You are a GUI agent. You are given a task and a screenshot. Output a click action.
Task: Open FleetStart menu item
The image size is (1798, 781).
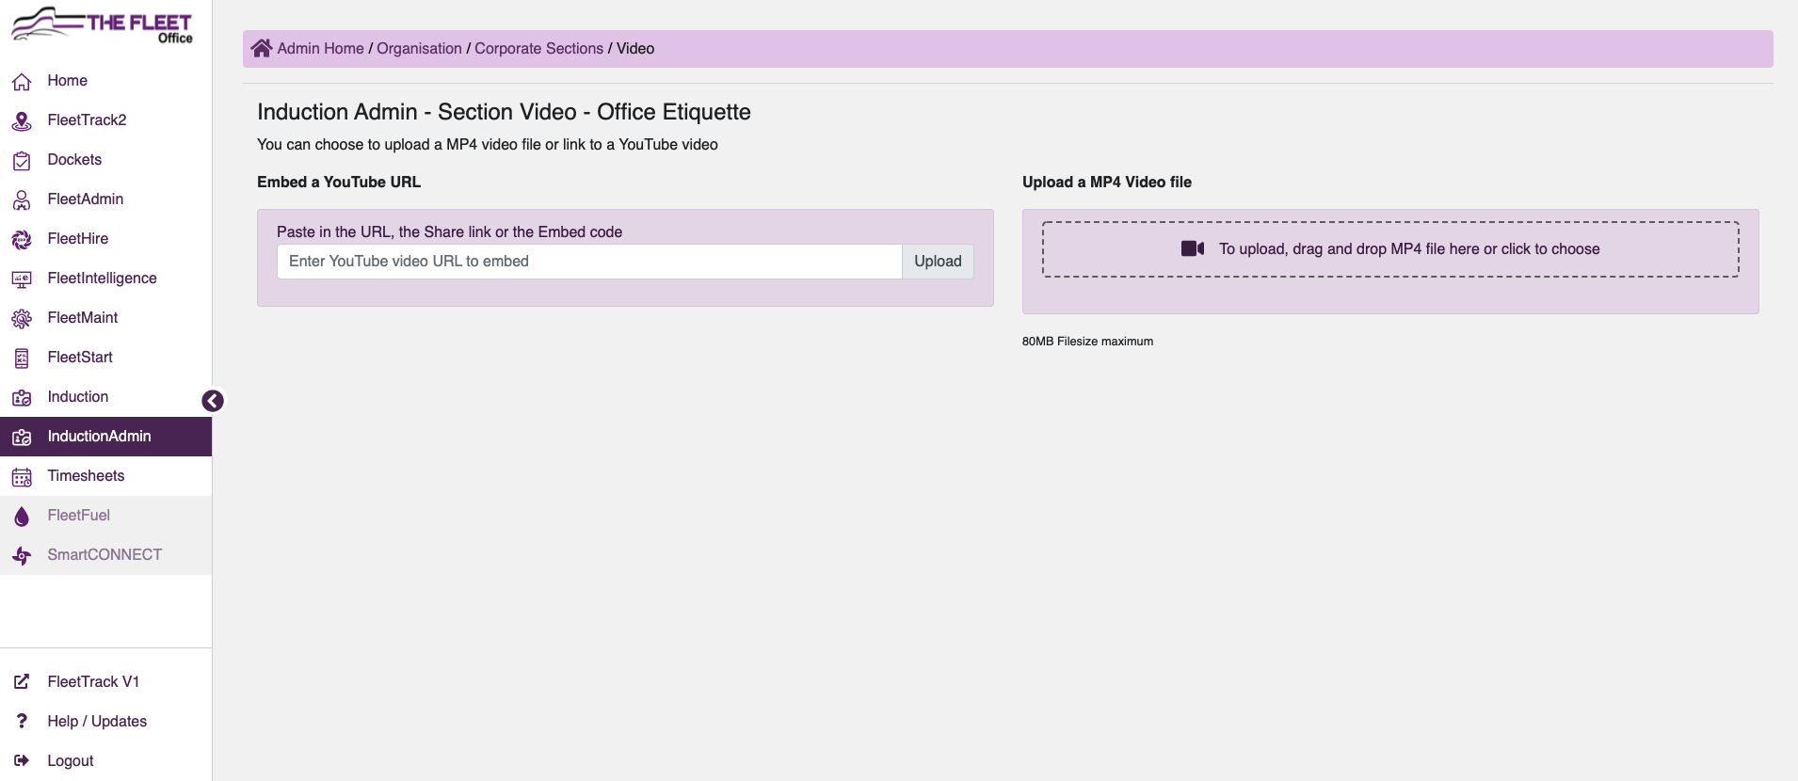[x=105, y=358]
